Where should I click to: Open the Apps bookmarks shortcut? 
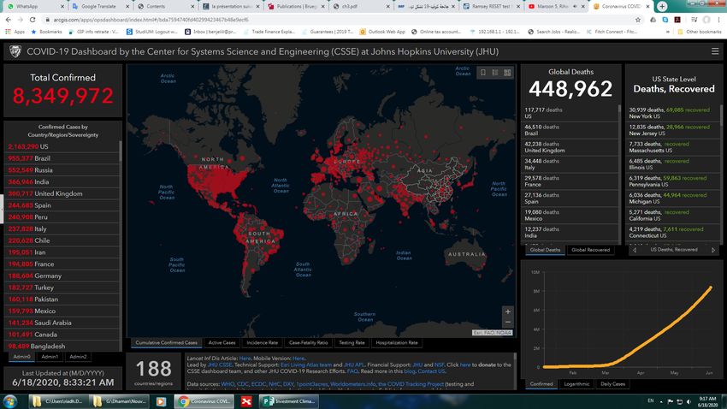15,32
